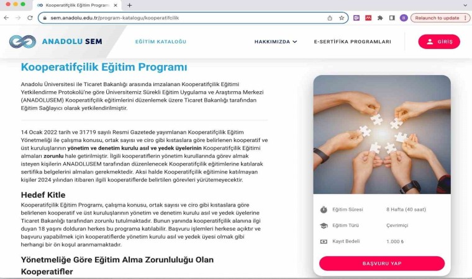472x279 pixels.
Task: Open E-SERTİFİKA PROGRAMLARI menu item
Action: (x=353, y=42)
